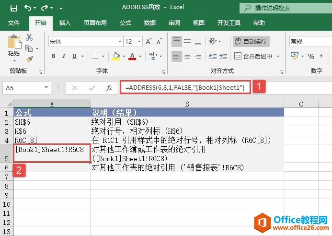The width and height of the screenshot is (332, 236).
Task: Switch to the 数据 tab
Action: (x=150, y=23)
